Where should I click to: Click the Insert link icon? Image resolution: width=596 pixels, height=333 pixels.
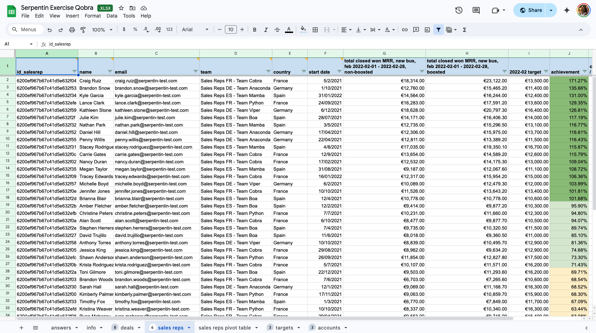pyautogui.click(x=404, y=29)
